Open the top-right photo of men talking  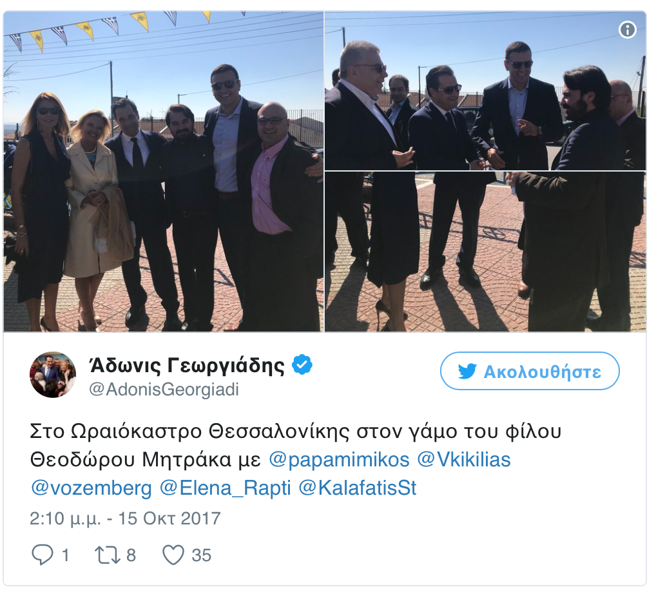[x=485, y=90]
